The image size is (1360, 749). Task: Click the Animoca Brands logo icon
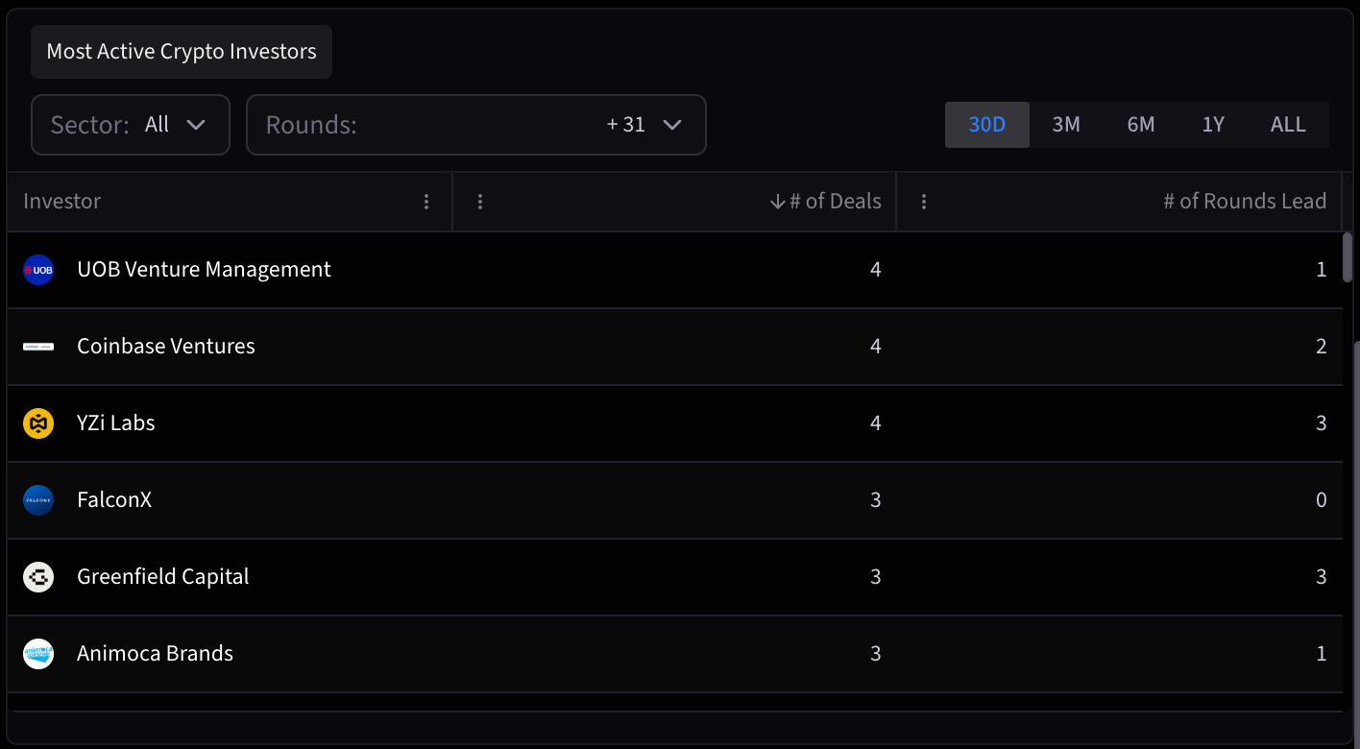click(38, 654)
